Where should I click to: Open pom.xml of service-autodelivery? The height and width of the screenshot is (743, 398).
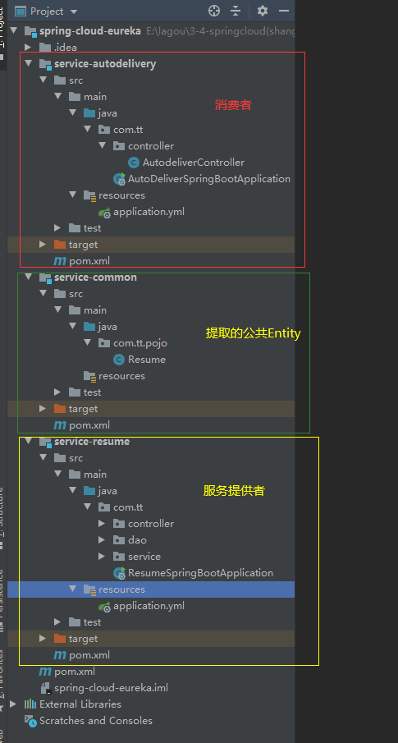[89, 261]
